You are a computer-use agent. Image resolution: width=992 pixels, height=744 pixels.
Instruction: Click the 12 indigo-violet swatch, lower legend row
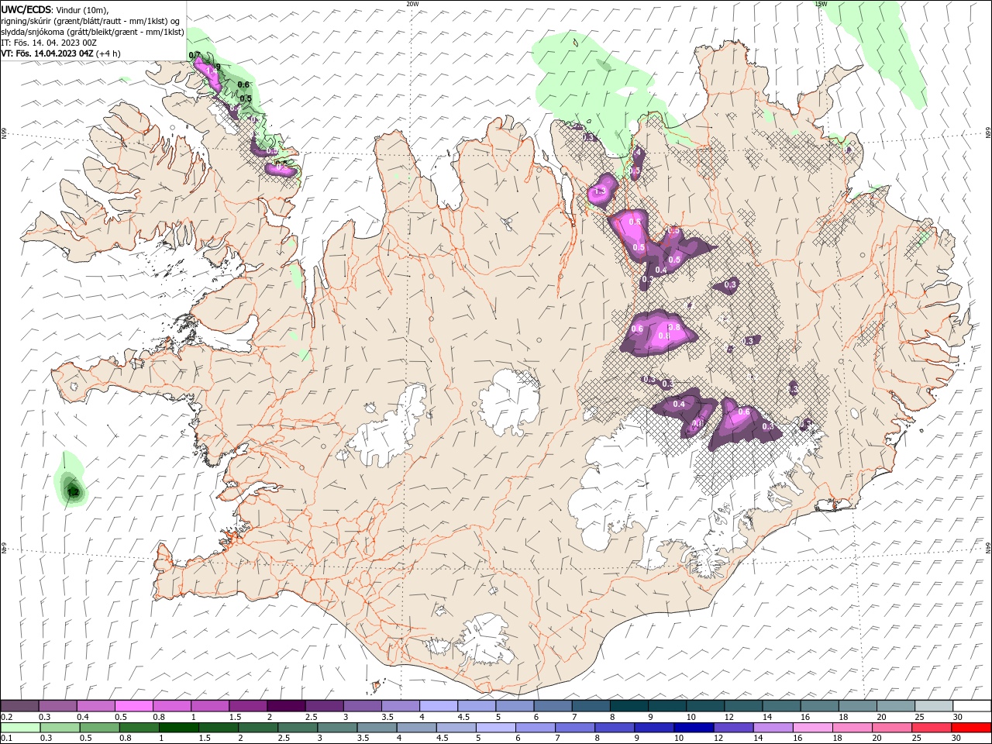pos(732,728)
